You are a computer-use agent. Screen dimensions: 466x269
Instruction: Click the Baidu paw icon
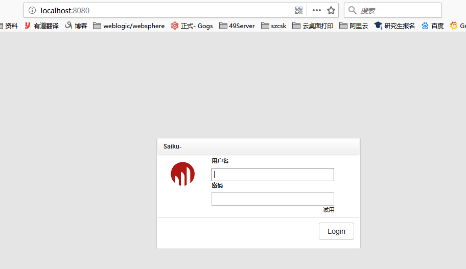(425, 26)
